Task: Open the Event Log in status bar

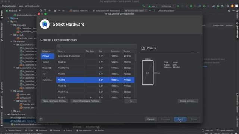Action: pos(207,130)
